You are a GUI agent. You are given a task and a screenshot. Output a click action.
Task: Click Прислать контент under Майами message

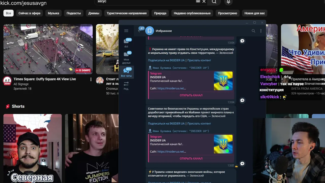pyautogui.click(x=199, y=124)
